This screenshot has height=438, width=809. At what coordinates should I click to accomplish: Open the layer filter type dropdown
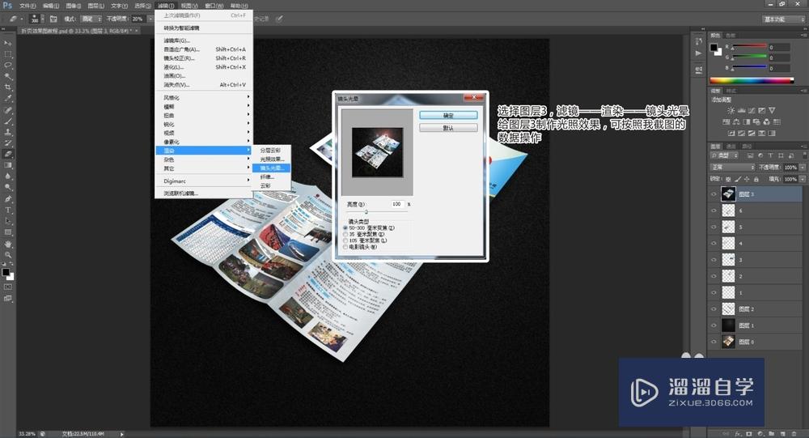pyautogui.click(x=725, y=155)
